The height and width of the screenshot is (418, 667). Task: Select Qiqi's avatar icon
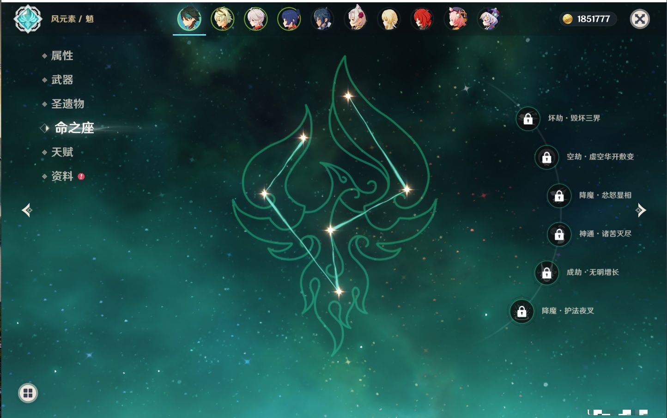point(489,19)
